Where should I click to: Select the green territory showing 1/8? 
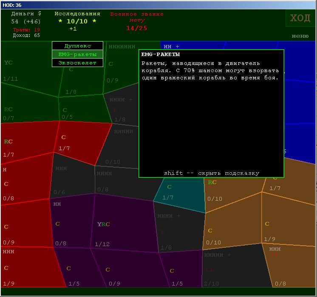pos(82,81)
